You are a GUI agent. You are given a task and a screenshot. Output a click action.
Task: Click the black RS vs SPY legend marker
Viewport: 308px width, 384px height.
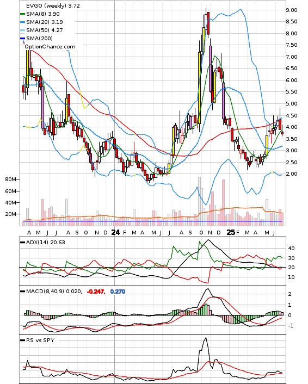(22, 340)
